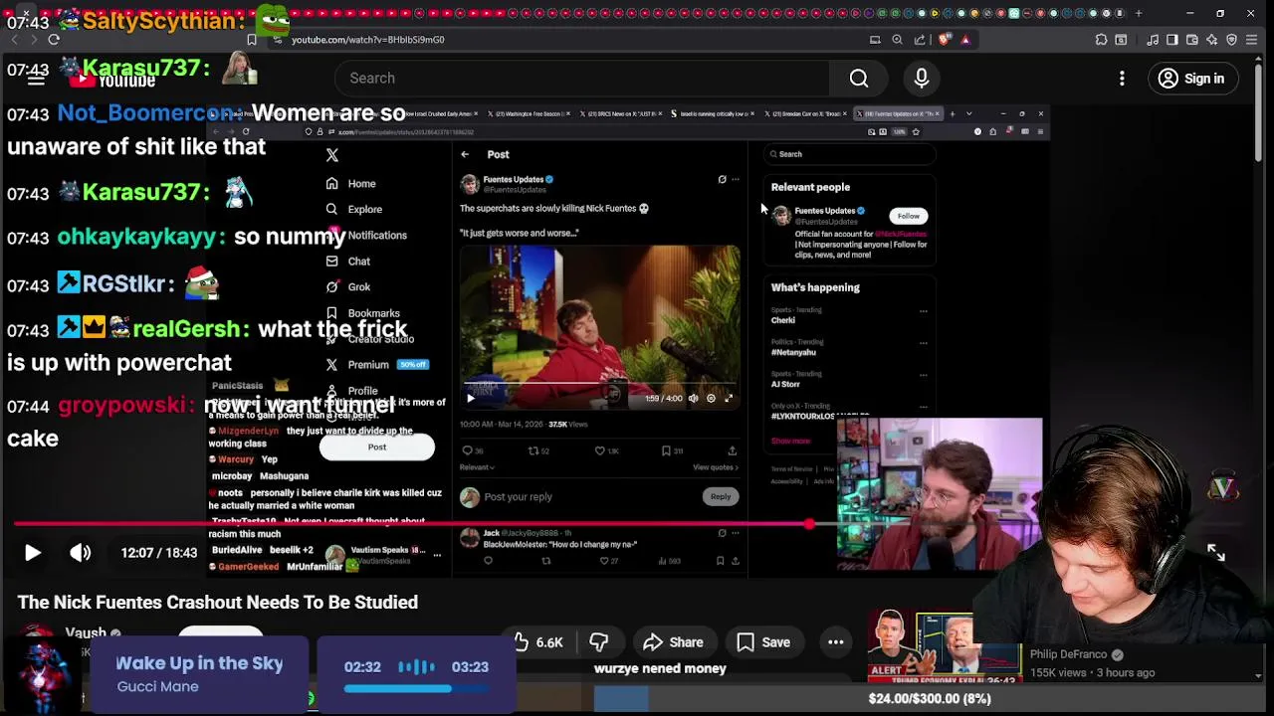Mute the YouTube player volume

tap(81, 553)
